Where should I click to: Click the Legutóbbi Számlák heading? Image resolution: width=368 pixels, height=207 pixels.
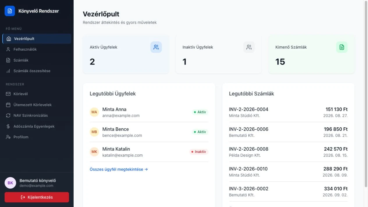pyautogui.click(x=251, y=94)
